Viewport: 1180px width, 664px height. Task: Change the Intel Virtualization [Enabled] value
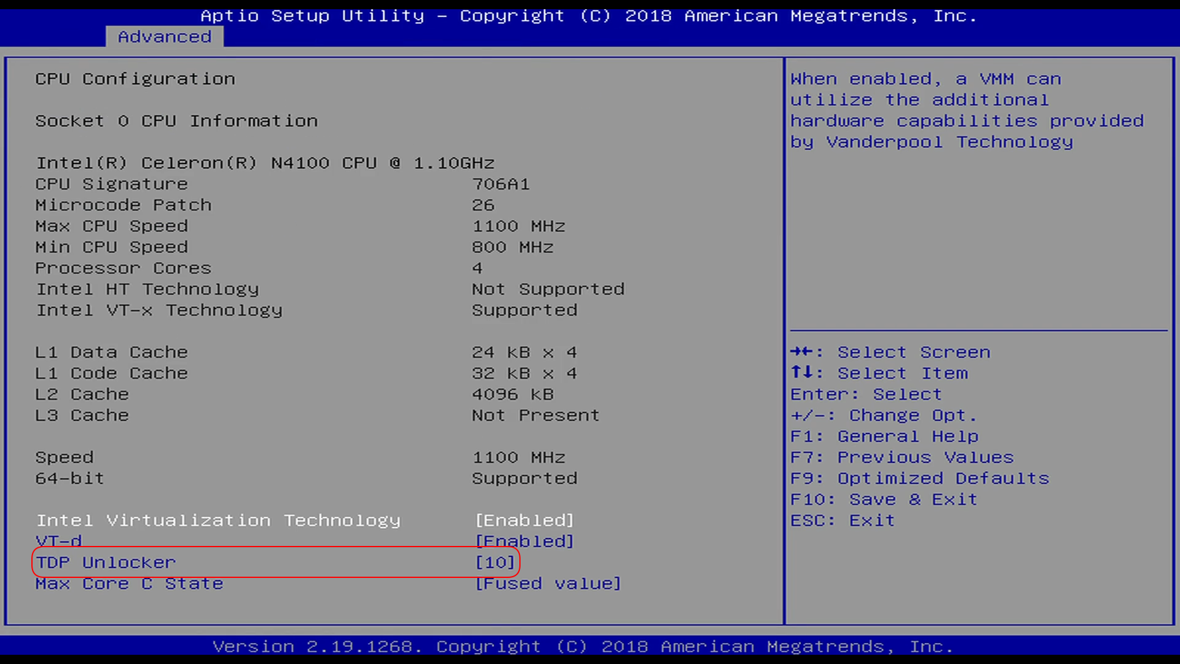[x=524, y=521]
